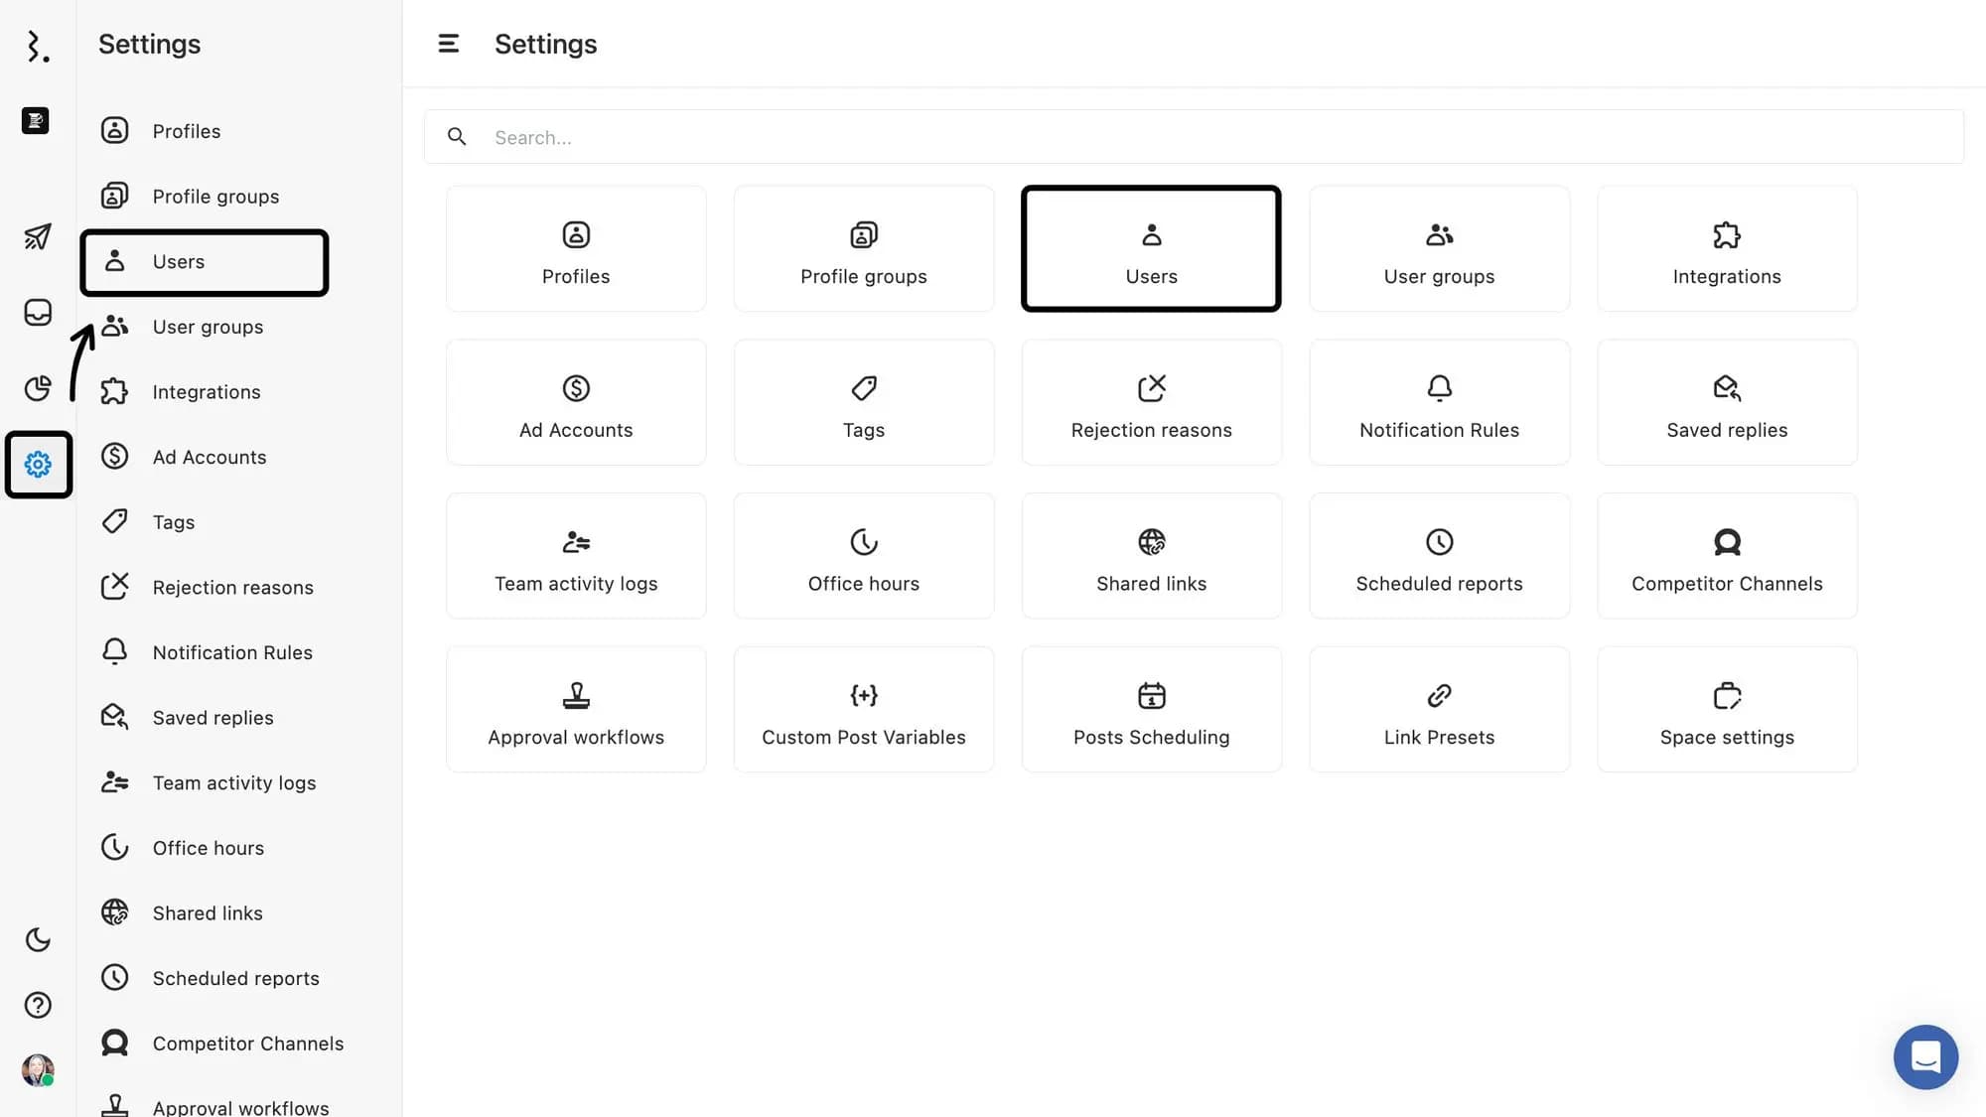
Task: Toggle dark mode moon icon
Action: click(38, 939)
